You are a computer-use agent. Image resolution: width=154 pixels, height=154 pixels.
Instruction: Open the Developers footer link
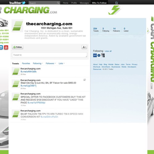pos(132,67)
